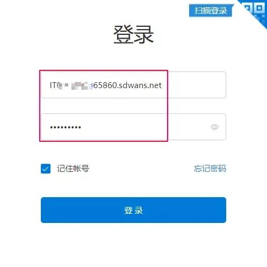Viewport: 267px width, 267px height.
Task: Toggle the 记住帐号 checkbox
Action: click(x=46, y=169)
